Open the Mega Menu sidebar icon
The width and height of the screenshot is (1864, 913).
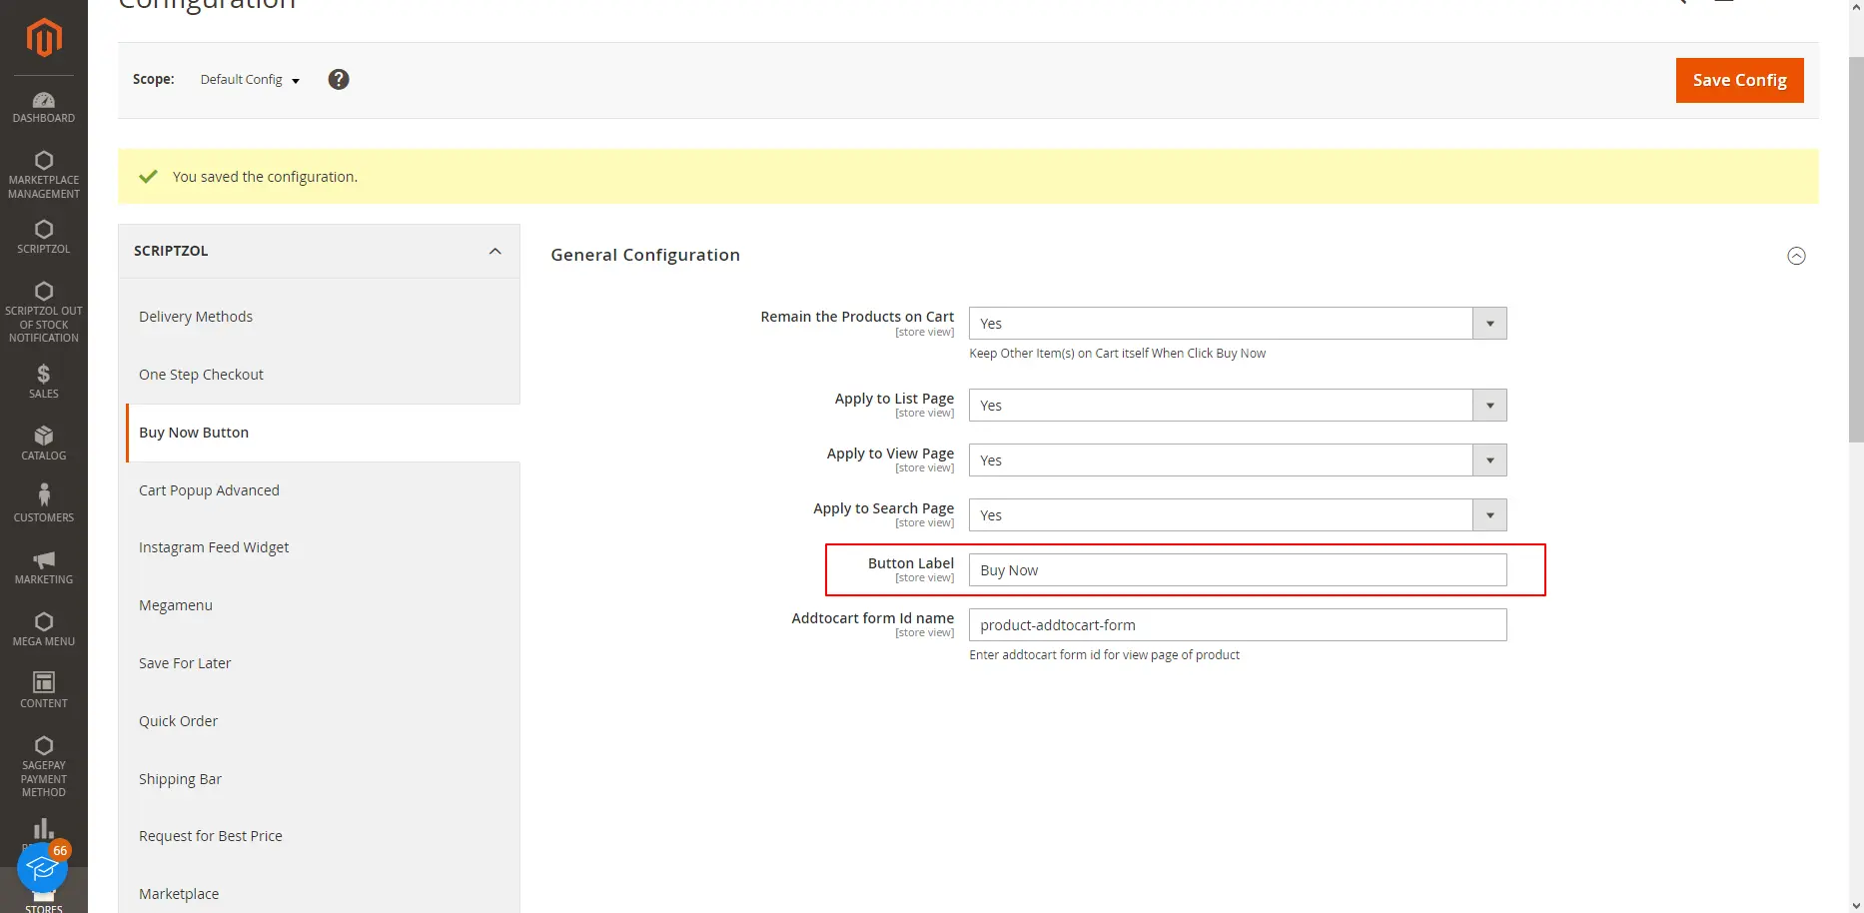pos(44,628)
